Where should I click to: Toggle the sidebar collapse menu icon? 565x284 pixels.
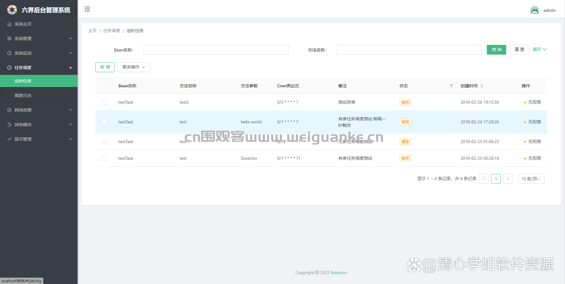tap(87, 9)
